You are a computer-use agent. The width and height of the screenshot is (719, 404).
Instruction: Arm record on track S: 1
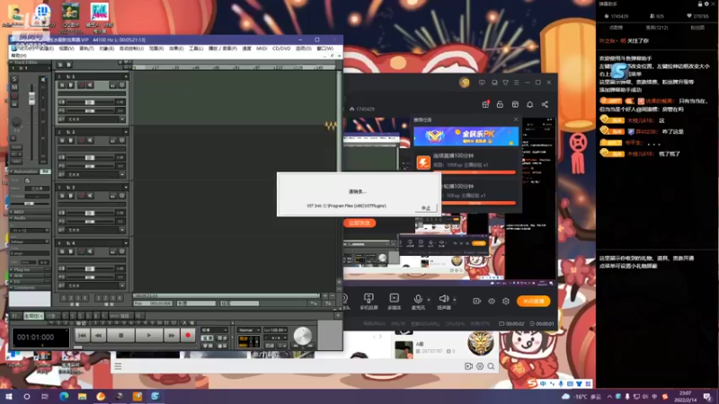(x=81, y=85)
